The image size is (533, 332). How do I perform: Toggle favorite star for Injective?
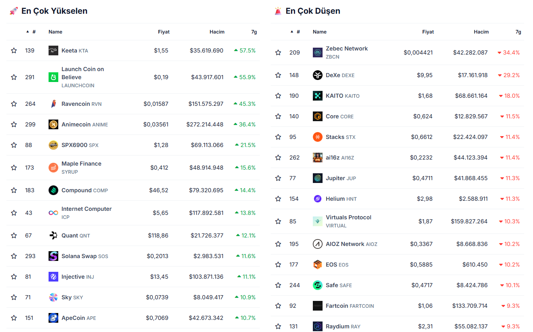[x=14, y=277]
